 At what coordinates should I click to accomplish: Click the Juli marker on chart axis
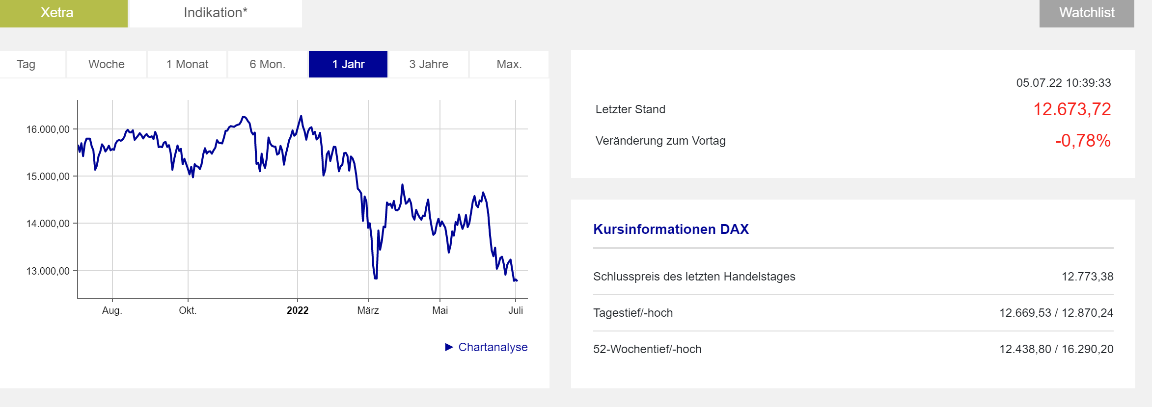(x=515, y=310)
